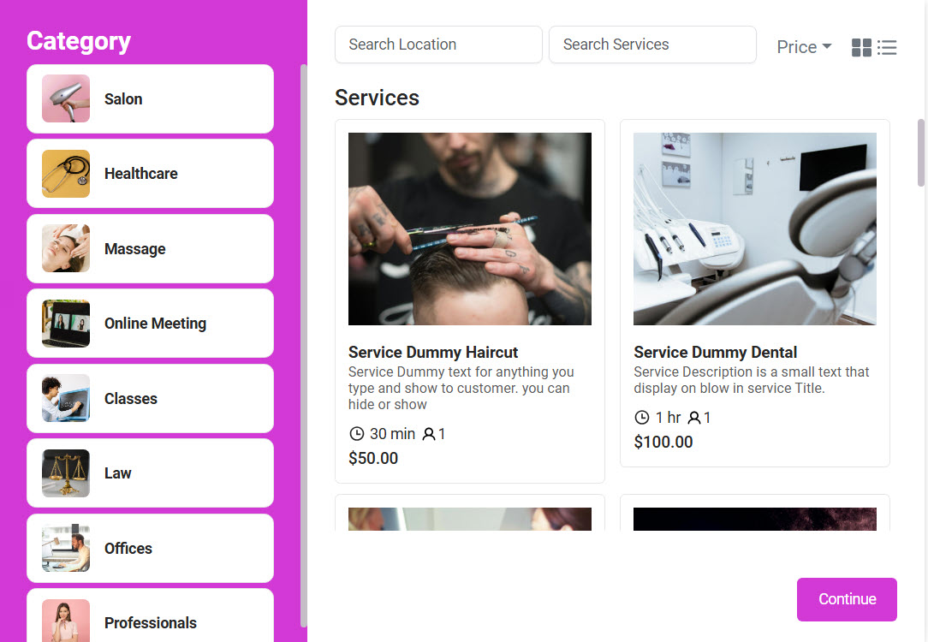
Task: Focus the Search Location field
Action: coord(438,45)
